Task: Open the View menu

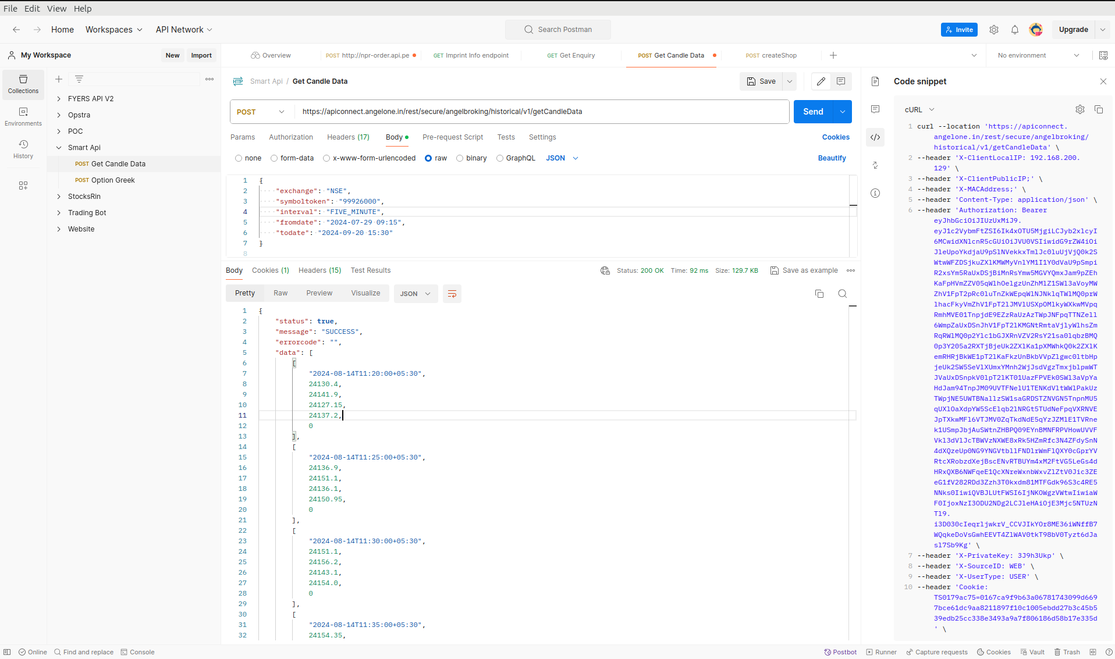Action: tap(56, 9)
